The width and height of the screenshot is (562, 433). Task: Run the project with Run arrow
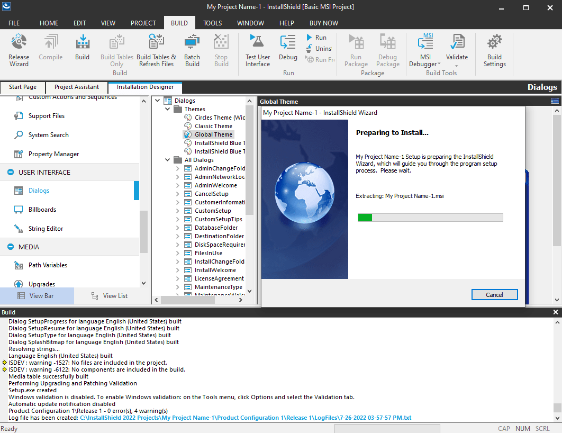[x=316, y=38]
